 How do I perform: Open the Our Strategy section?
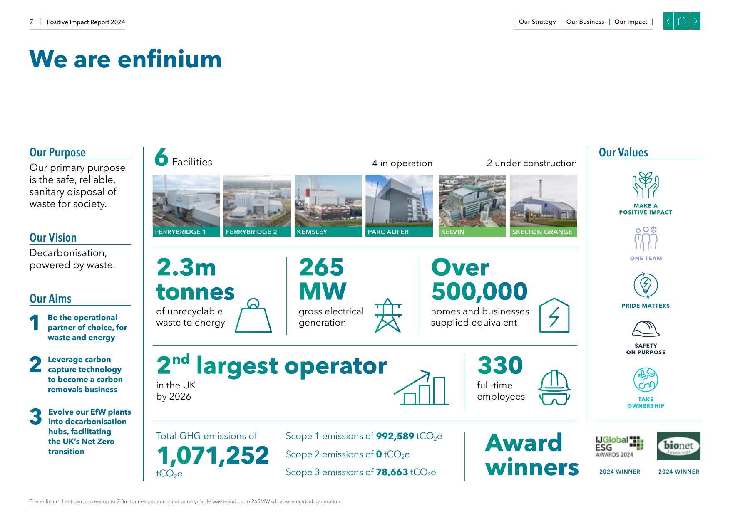click(x=537, y=22)
